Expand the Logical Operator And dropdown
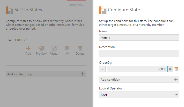Screen dimensions: 184x107 point(139,95)
